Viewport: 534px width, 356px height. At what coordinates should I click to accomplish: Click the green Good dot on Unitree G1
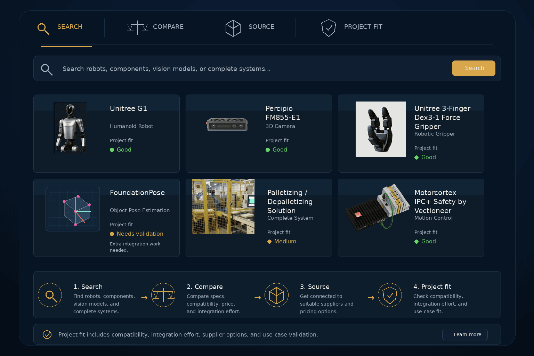[112, 150]
